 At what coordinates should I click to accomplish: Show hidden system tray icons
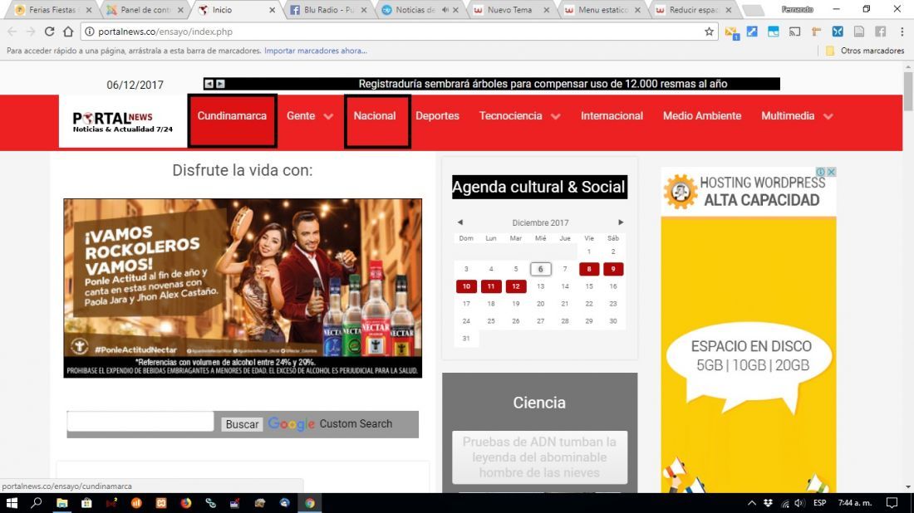tap(752, 503)
